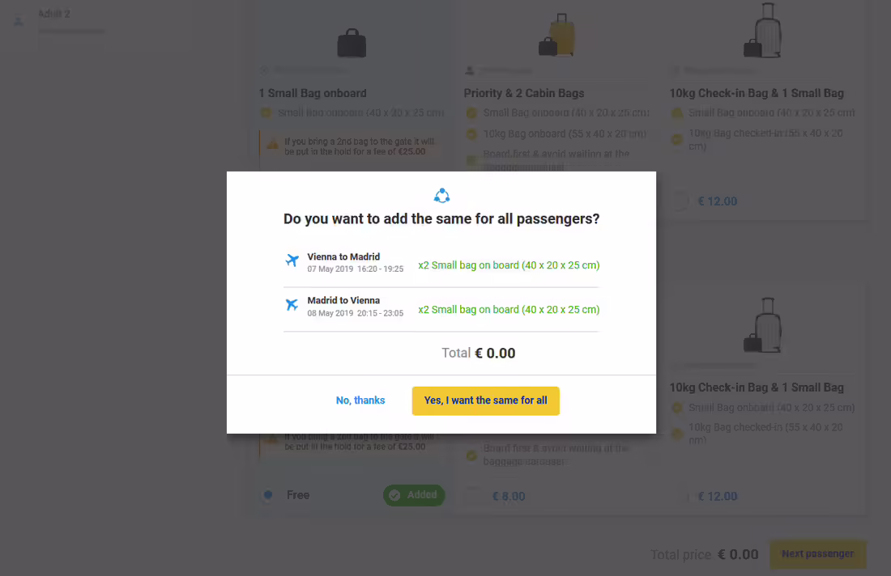Click the departing plane icon for Vienna to Madrid

click(x=292, y=260)
